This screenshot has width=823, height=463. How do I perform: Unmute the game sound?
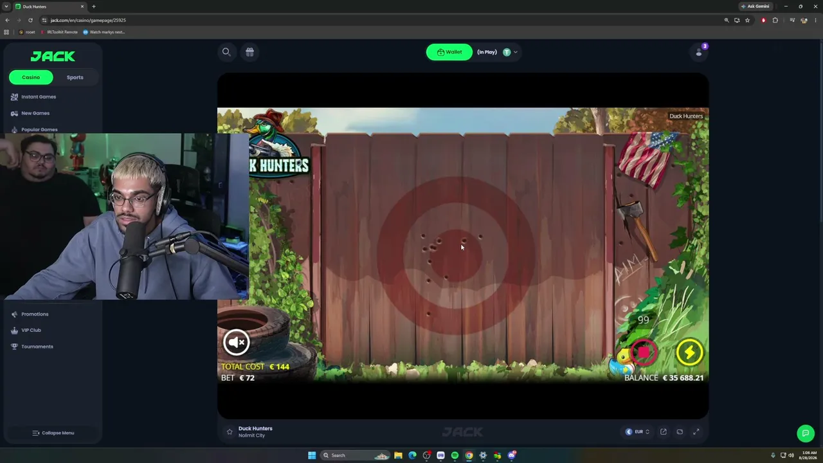click(x=237, y=342)
